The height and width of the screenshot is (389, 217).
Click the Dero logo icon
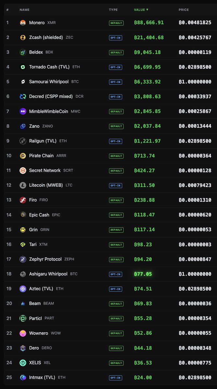coord(23,348)
